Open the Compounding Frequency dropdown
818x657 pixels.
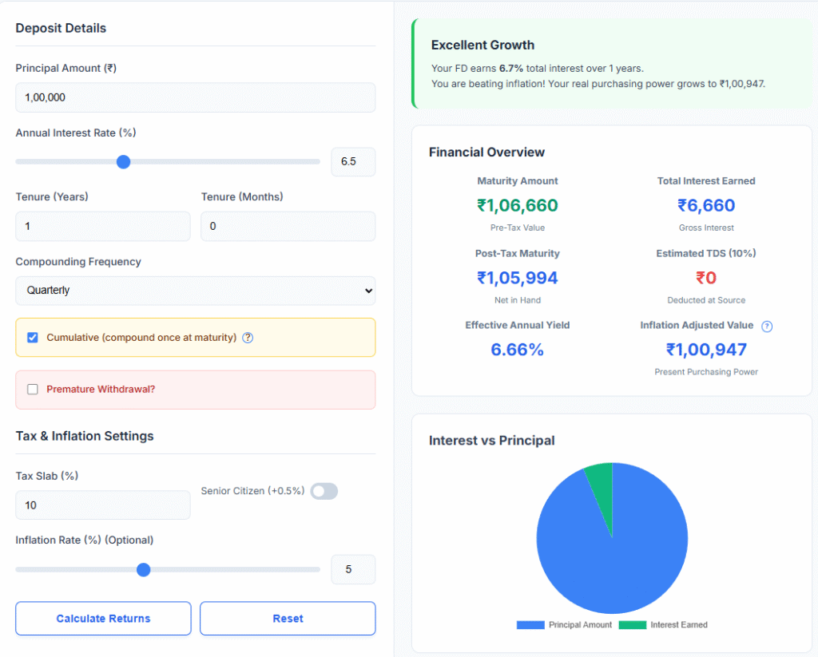click(195, 290)
